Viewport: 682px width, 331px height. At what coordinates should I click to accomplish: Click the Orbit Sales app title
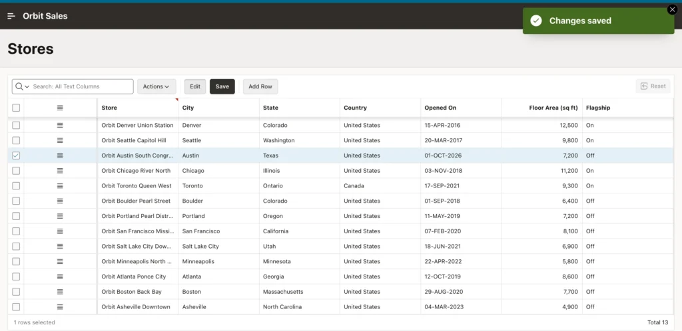click(45, 16)
